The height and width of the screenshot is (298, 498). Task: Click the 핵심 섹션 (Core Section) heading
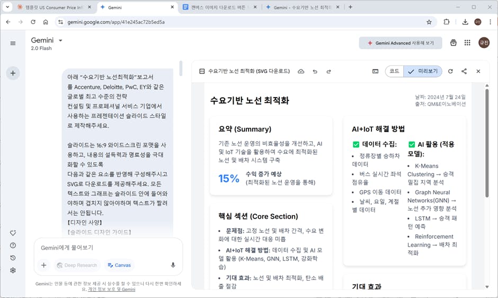tap(258, 216)
